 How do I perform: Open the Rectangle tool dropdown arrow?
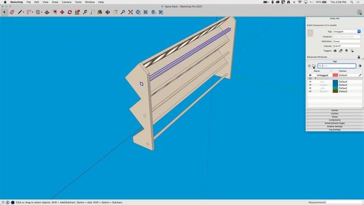[42, 13]
